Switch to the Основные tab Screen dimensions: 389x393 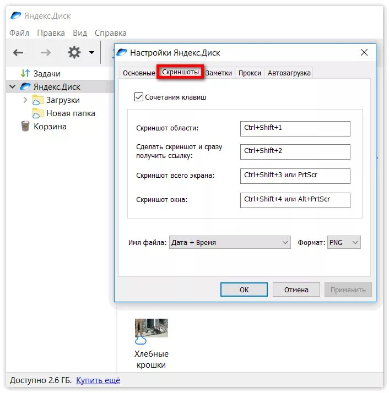pos(139,73)
